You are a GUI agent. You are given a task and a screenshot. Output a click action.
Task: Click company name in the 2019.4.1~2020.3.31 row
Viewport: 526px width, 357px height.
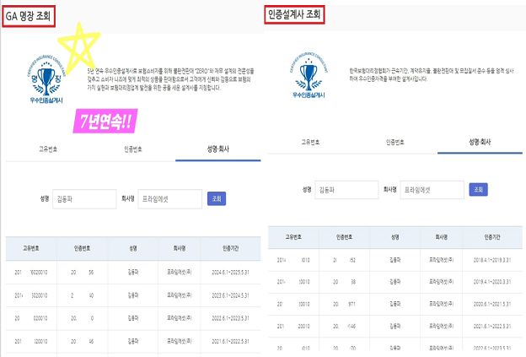click(442, 282)
